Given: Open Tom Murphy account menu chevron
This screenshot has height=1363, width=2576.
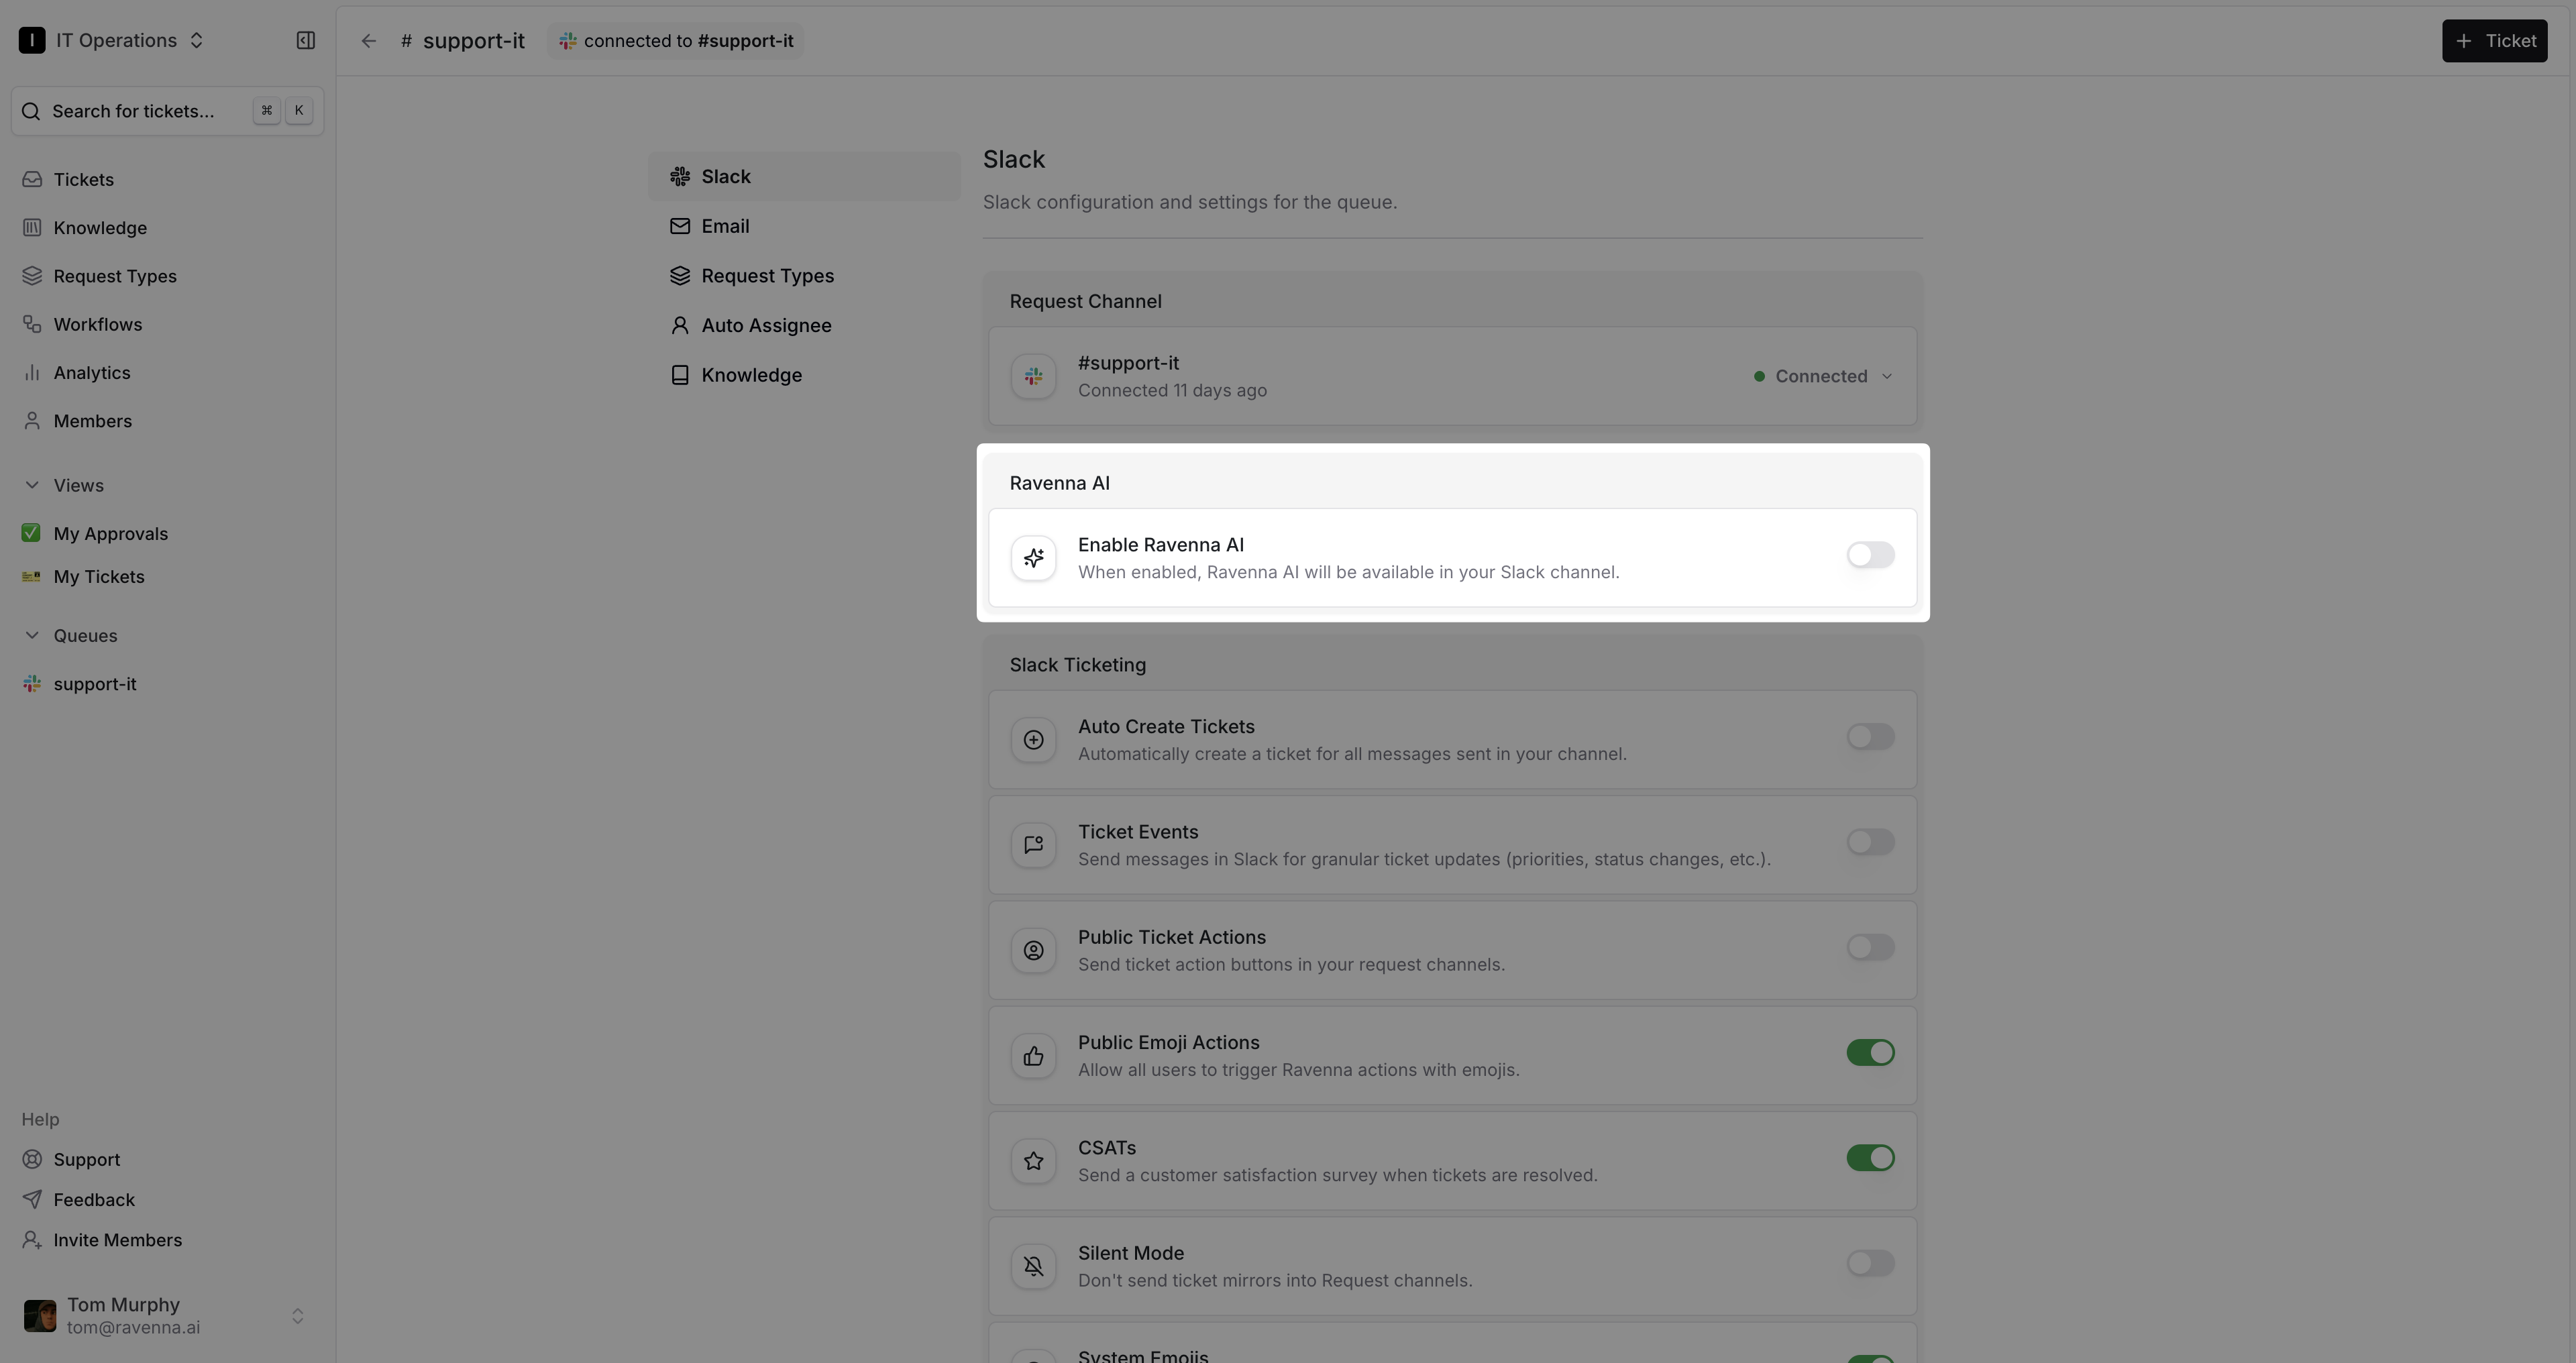Looking at the screenshot, I should pyautogui.click(x=297, y=1316).
